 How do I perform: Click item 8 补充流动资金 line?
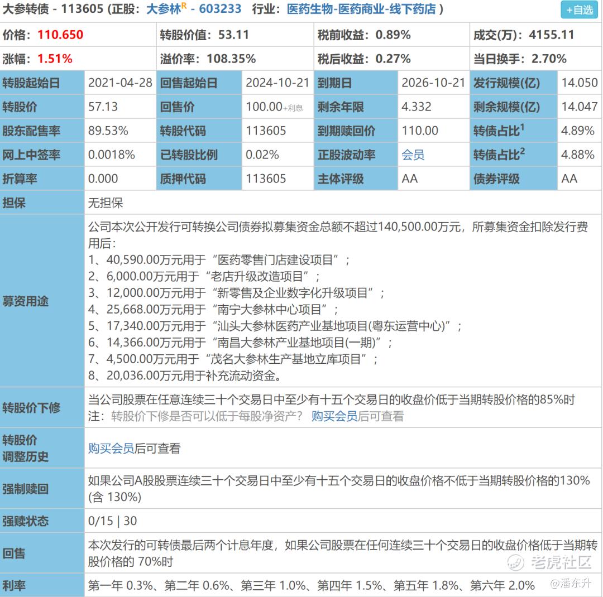pos(184,375)
